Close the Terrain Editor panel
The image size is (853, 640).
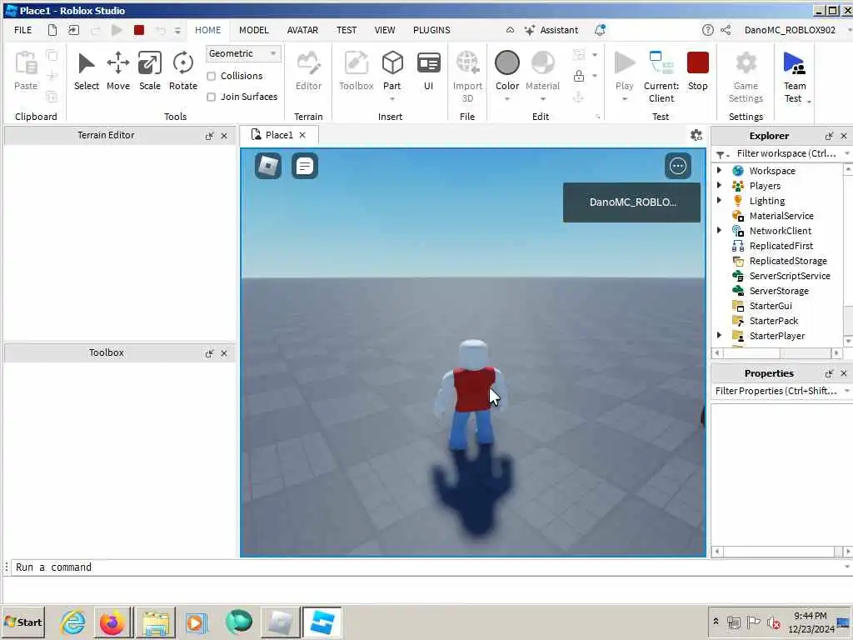click(x=224, y=136)
